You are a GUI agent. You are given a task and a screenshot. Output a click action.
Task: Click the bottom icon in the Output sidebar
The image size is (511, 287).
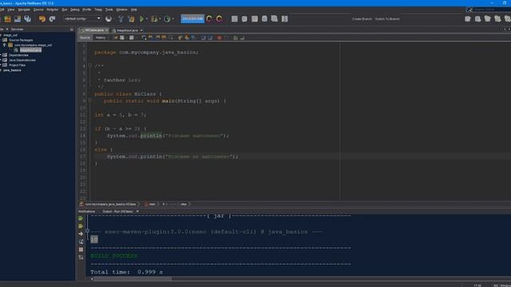coord(81,258)
